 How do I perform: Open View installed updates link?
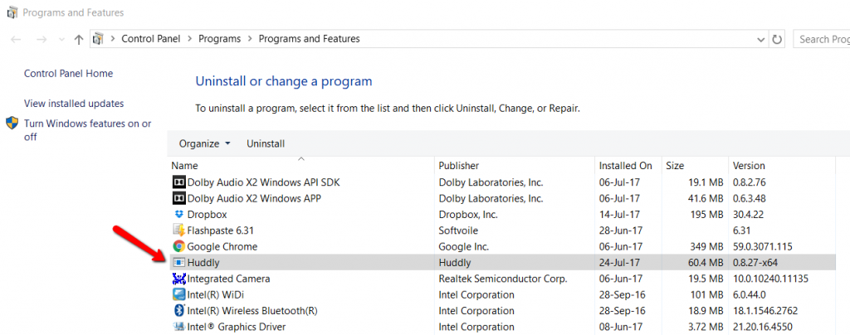coord(74,104)
